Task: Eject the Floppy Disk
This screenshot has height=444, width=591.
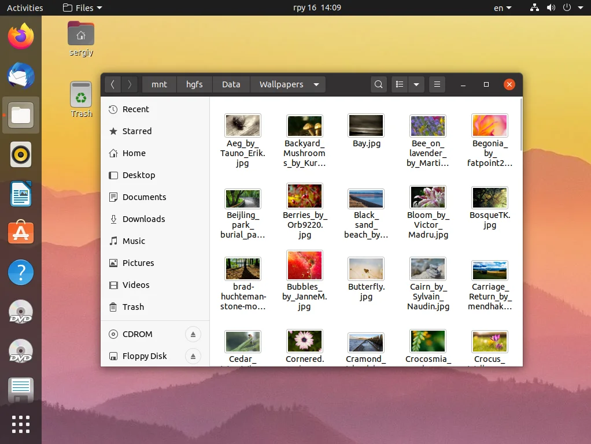Action: pos(193,356)
